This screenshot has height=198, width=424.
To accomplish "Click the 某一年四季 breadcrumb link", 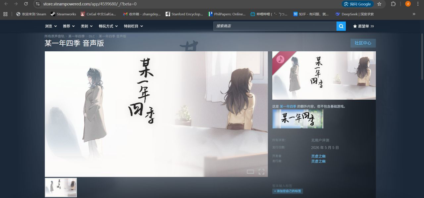I will pyautogui.click(x=77, y=36).
